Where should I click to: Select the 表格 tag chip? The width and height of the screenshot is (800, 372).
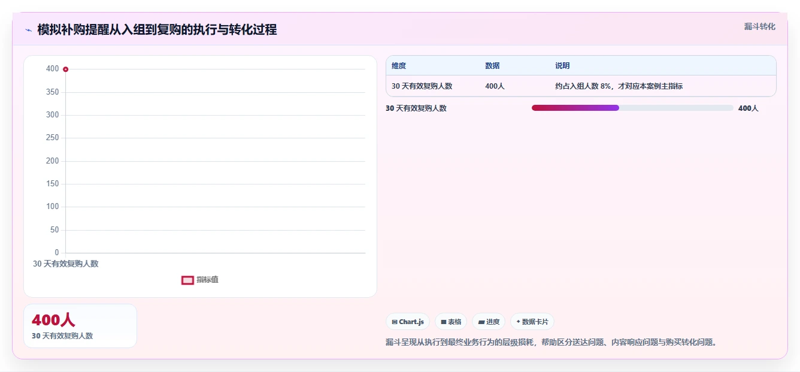[x=451, y=322]
